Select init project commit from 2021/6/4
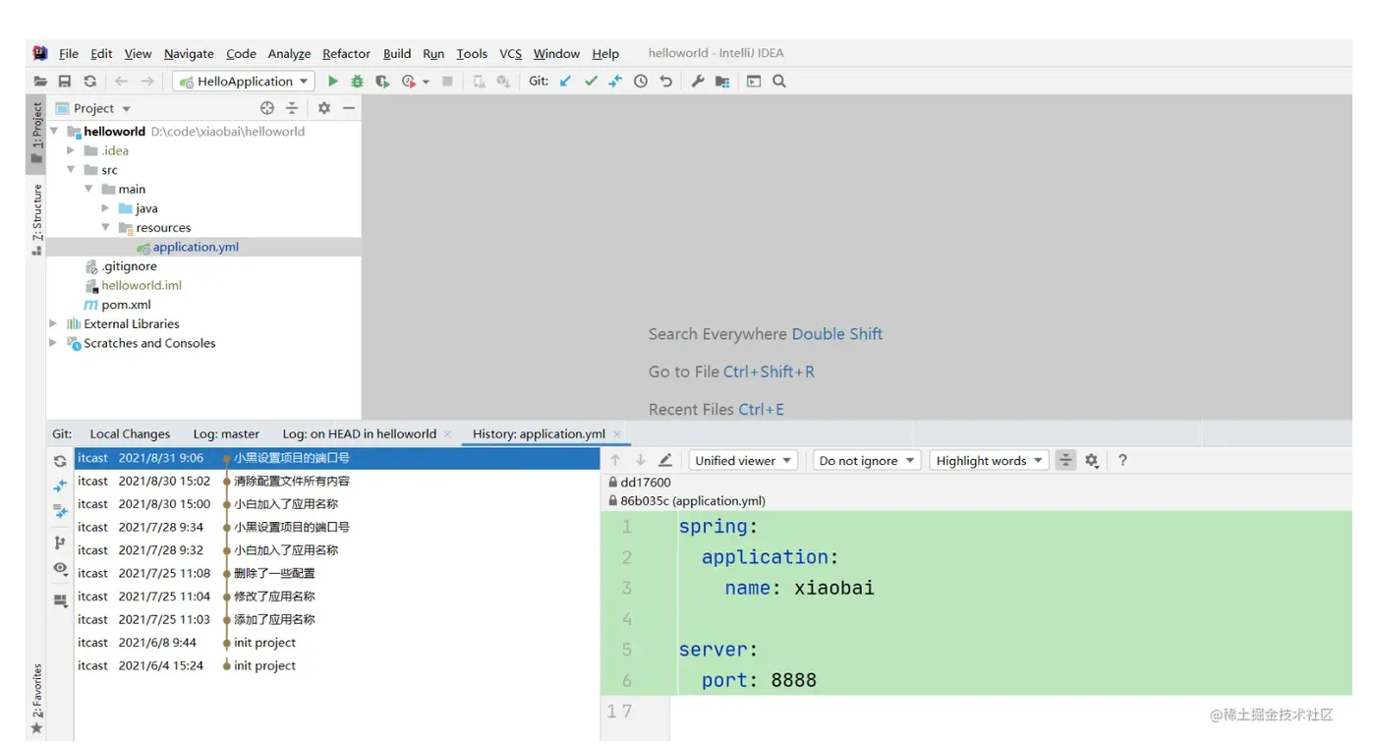This screenshot has width=1376, height=744. tap(337, 665)
